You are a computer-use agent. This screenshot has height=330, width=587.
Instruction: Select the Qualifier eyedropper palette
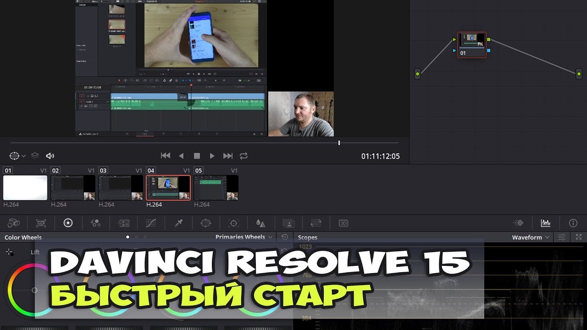point(178,223)
